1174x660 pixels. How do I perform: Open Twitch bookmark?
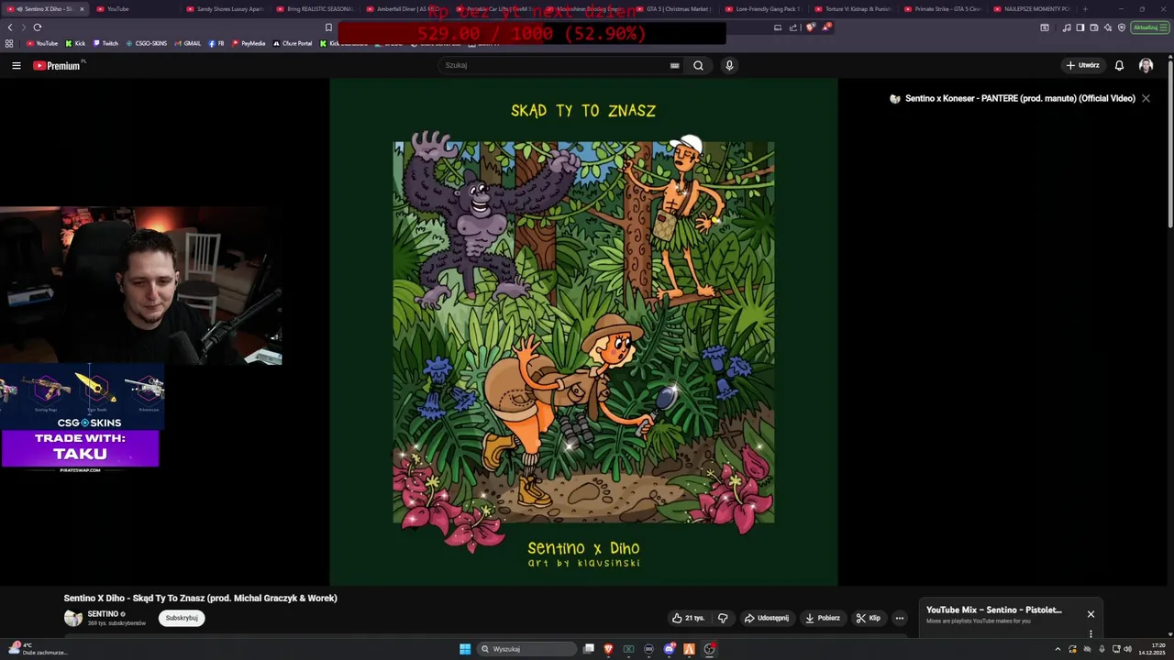pos(105,43)
